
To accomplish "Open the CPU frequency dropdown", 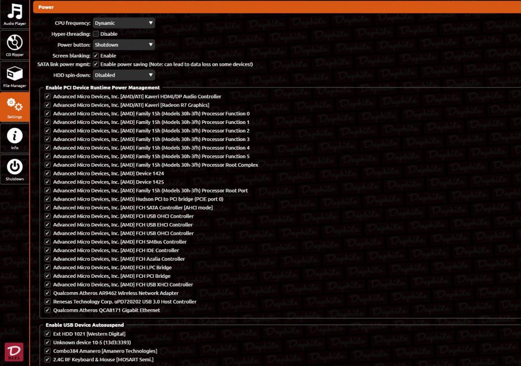I will pos(124,23).
